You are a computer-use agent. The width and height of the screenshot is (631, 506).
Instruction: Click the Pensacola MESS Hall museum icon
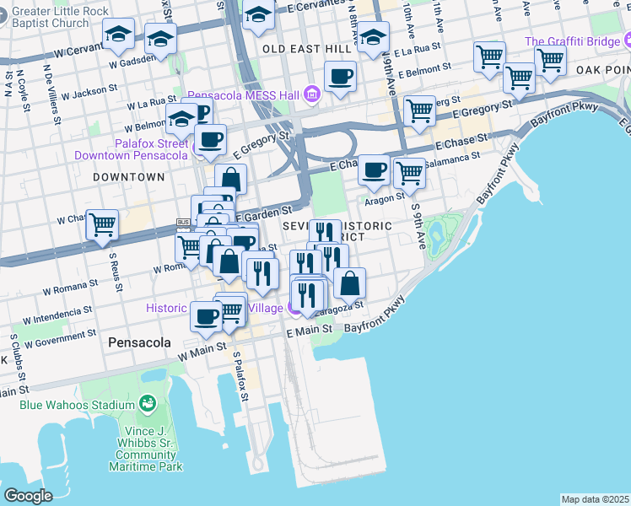click(x=312, y=94)
